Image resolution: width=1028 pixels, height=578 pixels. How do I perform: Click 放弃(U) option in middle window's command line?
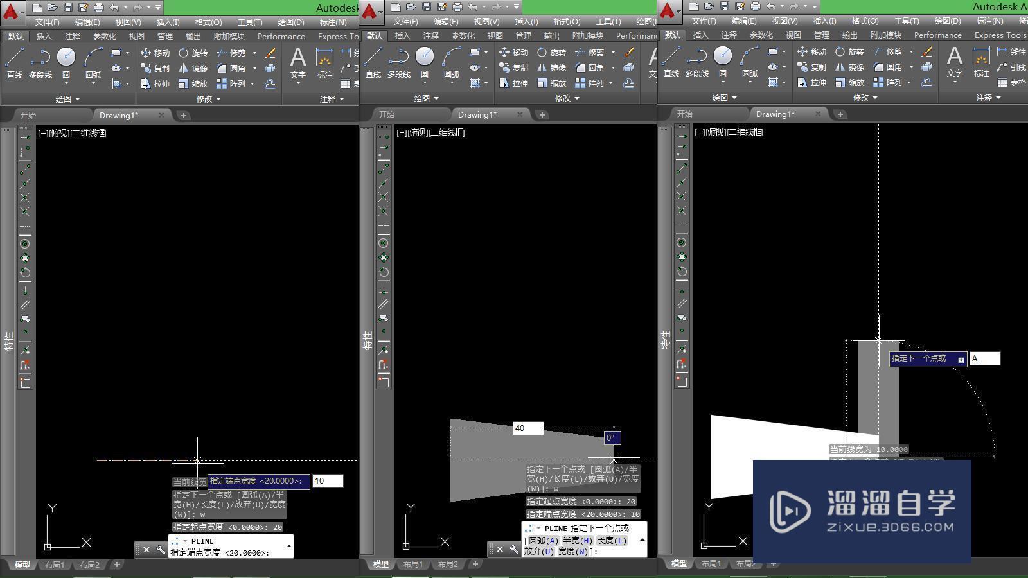pos(540,551)
